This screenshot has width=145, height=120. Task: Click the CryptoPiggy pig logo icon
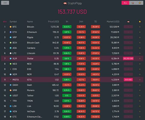point(65,4)
